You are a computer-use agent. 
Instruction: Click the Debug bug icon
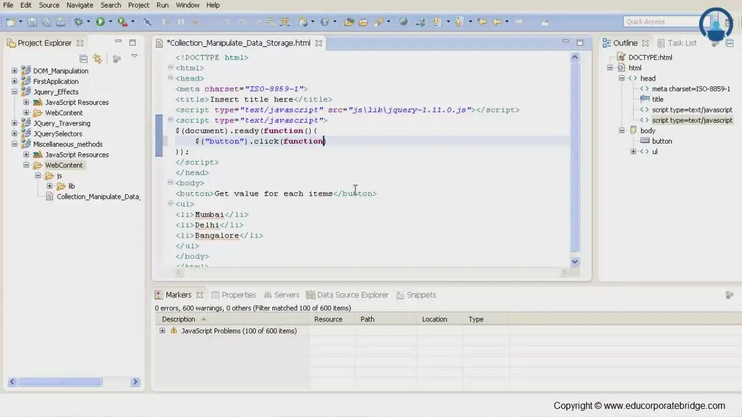[78, 22]
